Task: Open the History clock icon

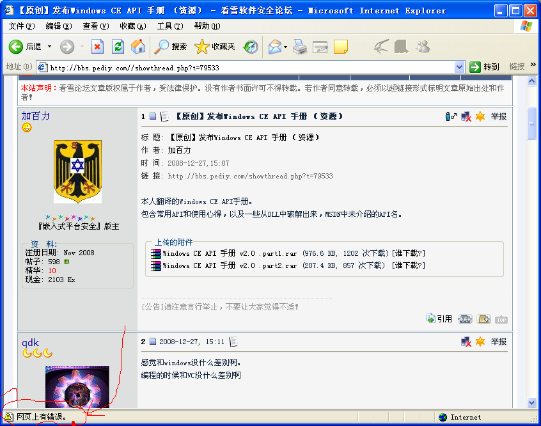Action: click(251, 47)
